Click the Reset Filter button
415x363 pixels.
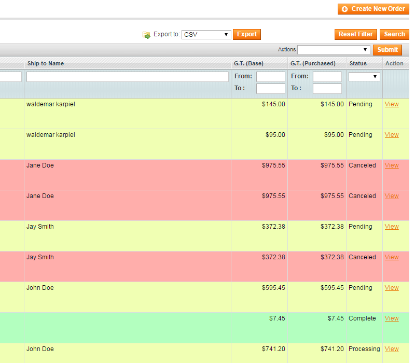pos(355,34)
